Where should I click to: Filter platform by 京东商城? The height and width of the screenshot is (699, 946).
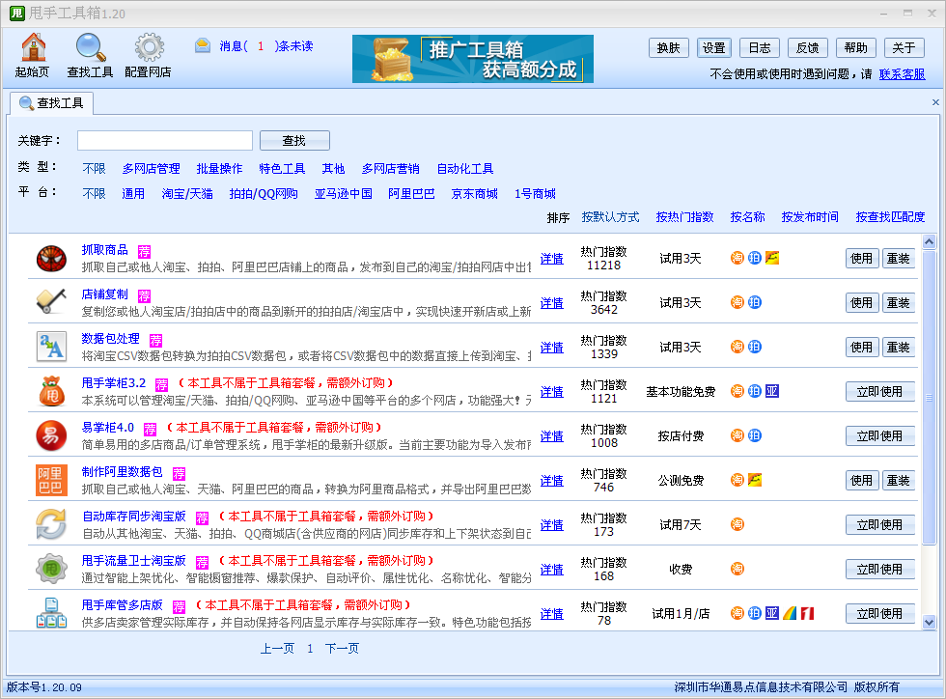click(475, 194)
